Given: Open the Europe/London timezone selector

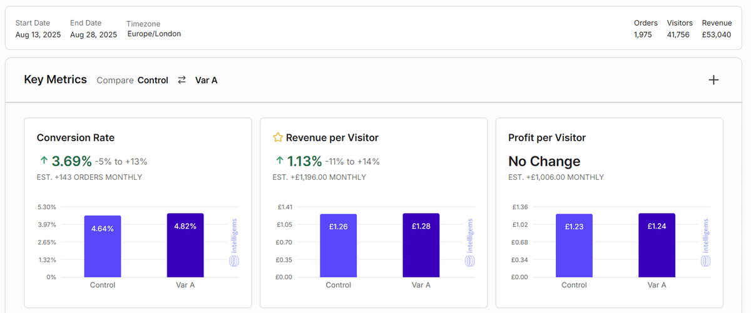Looking at the screenshot, I should [x=154, y=34].
